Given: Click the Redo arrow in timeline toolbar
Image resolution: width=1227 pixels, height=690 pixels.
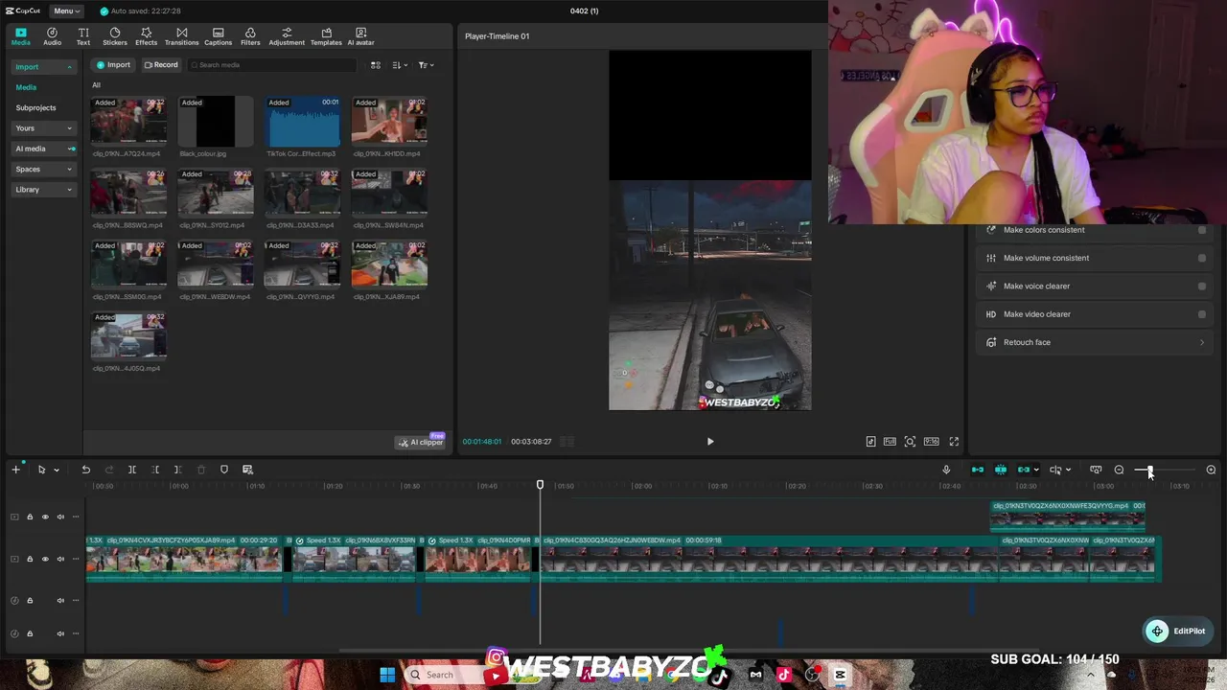Looking at the screenshot, I should click(108, 470).
